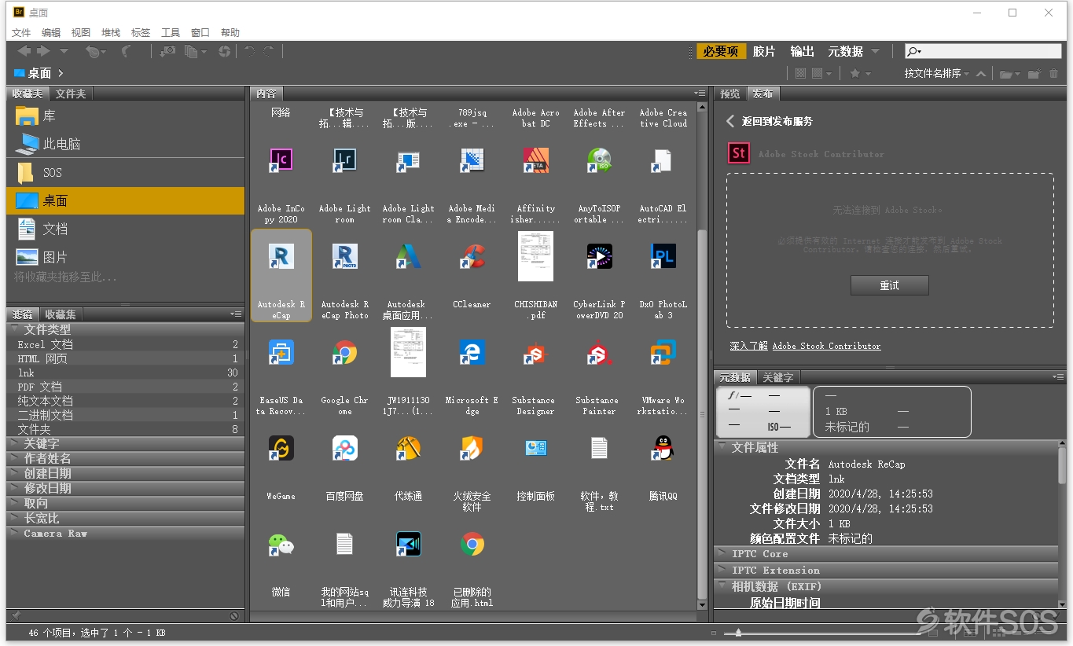Viewport: 1073px width, 646px height.
Task: Switch to the 胶片 workspace
Action: (764, 51)
